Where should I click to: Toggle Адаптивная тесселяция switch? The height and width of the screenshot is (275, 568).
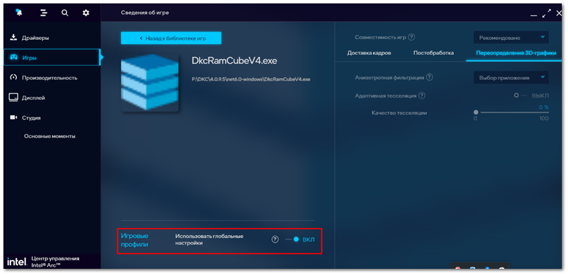tap(521, 96)
